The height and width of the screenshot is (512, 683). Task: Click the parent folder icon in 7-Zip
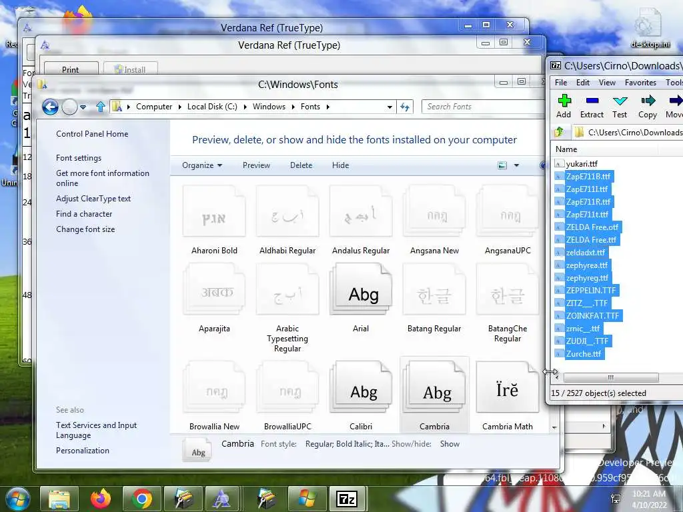click(x=560, y=132)
